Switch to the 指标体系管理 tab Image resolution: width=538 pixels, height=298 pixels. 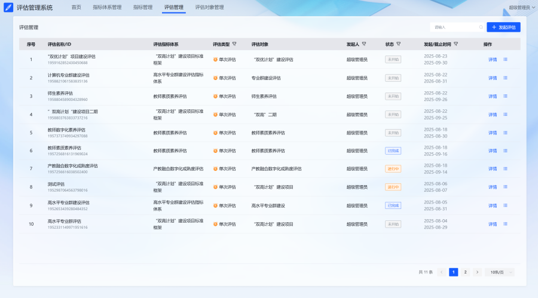(107, 8)
